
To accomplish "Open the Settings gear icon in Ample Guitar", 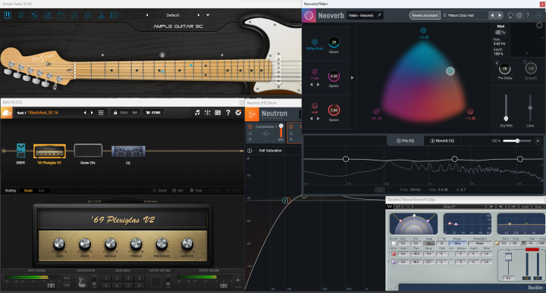I will tap(88, 15).
